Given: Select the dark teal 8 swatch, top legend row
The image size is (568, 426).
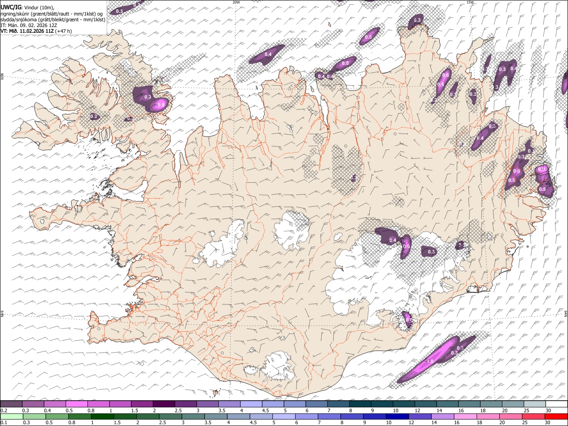Looking at the screenshot, I should (360, 404).
